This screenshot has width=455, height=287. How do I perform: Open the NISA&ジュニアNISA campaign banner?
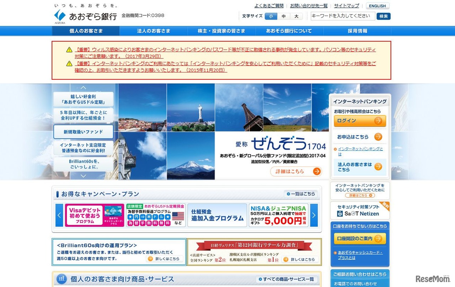click(278, 215)
